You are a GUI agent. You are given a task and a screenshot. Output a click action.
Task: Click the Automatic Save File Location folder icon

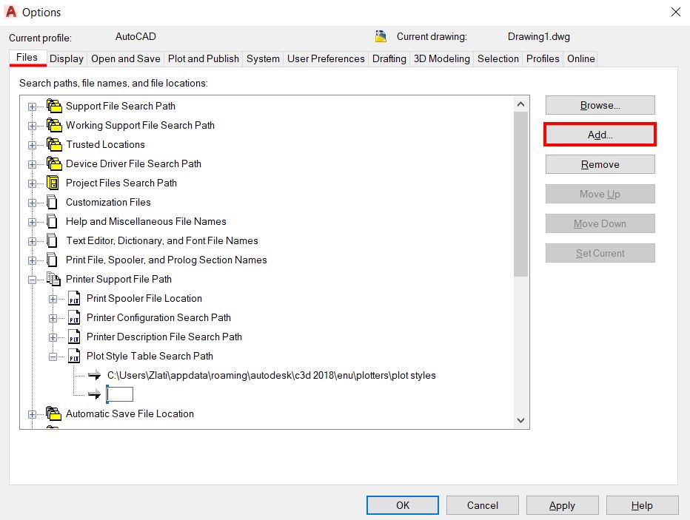click(54, 414)
